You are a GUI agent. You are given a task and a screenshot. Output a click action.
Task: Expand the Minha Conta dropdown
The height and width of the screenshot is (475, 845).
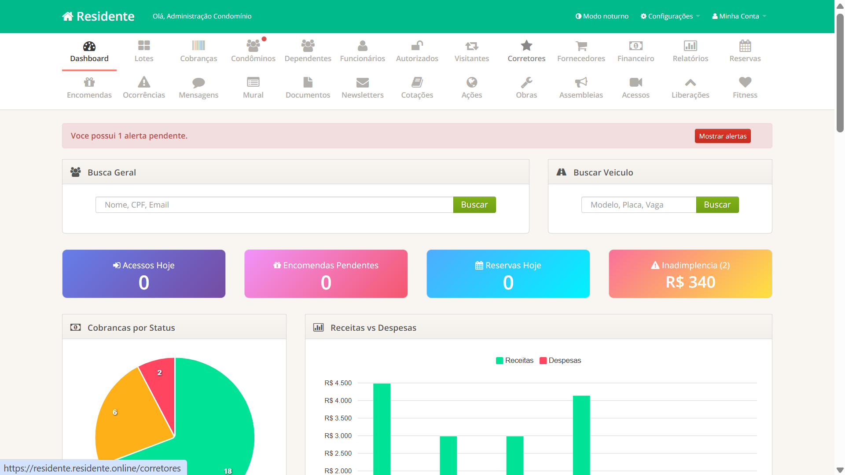point(739,16)
